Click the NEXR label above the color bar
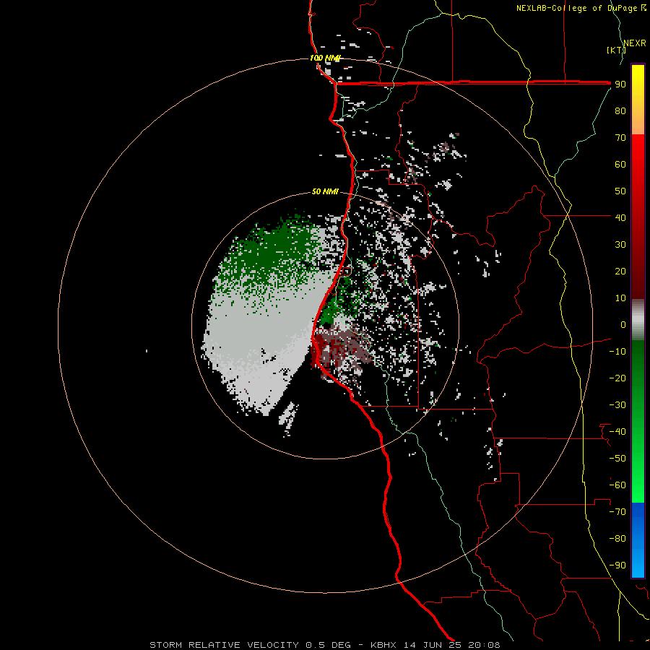 pos(635,43)
